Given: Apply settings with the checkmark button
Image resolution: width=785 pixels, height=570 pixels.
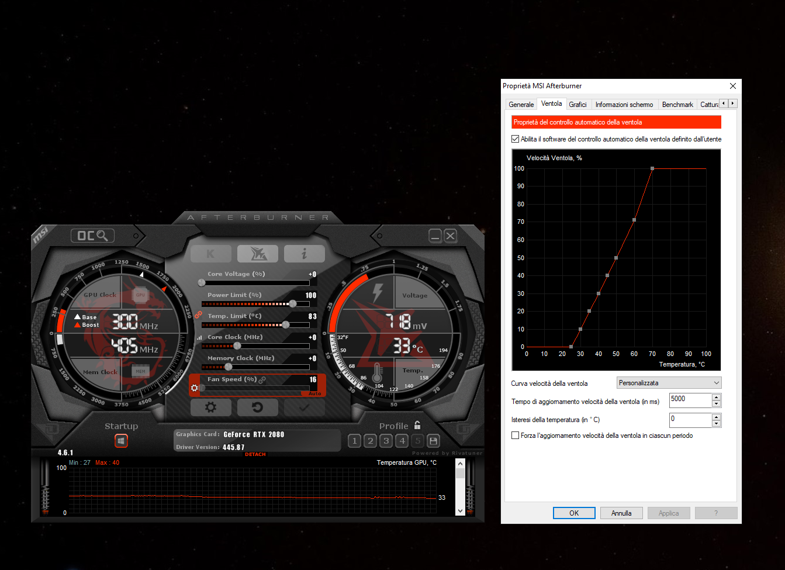Looking at the screenshot, I should (304, 407).
